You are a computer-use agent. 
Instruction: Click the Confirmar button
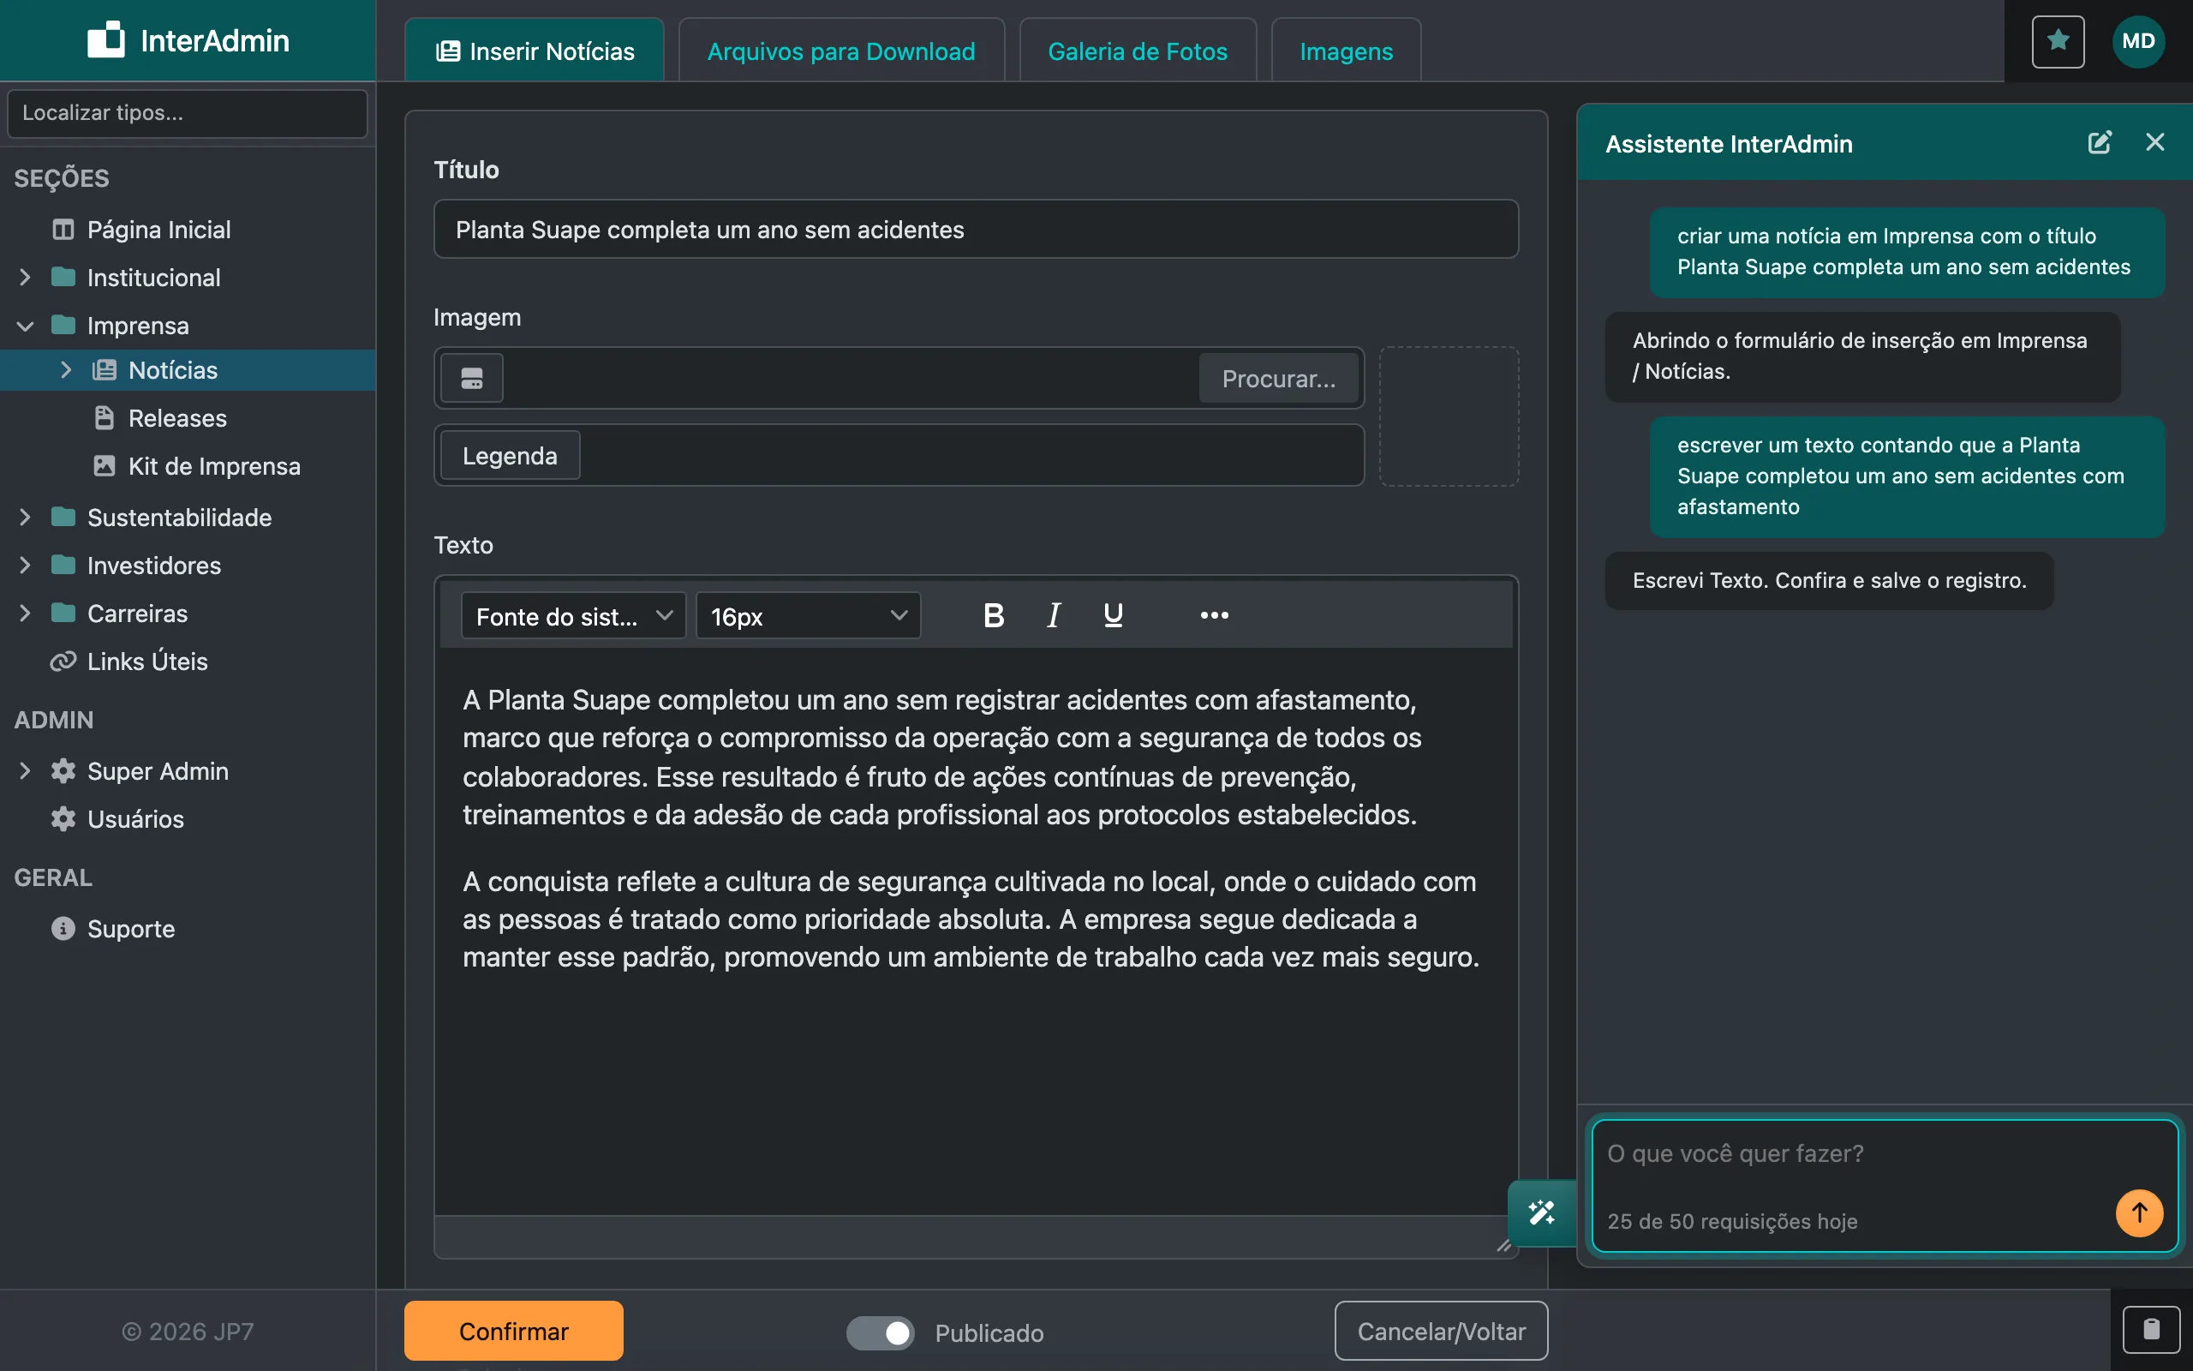(514, 1330)
